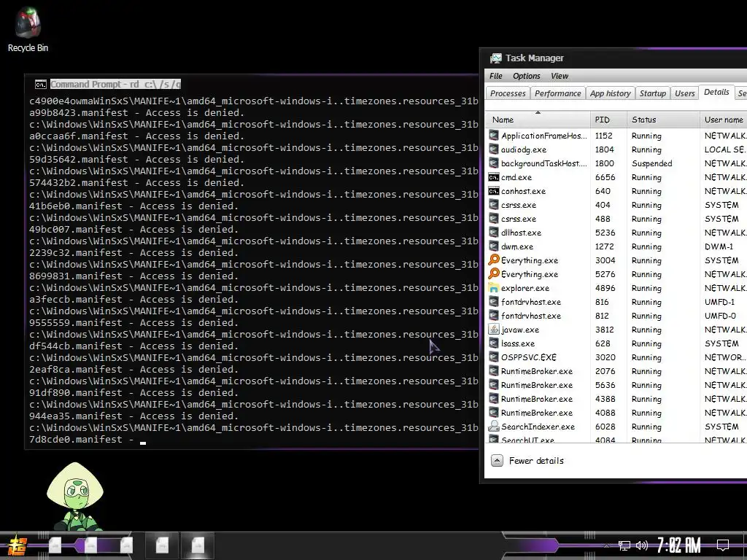Open the volume speaker tray icon

(x=642, y=545)
